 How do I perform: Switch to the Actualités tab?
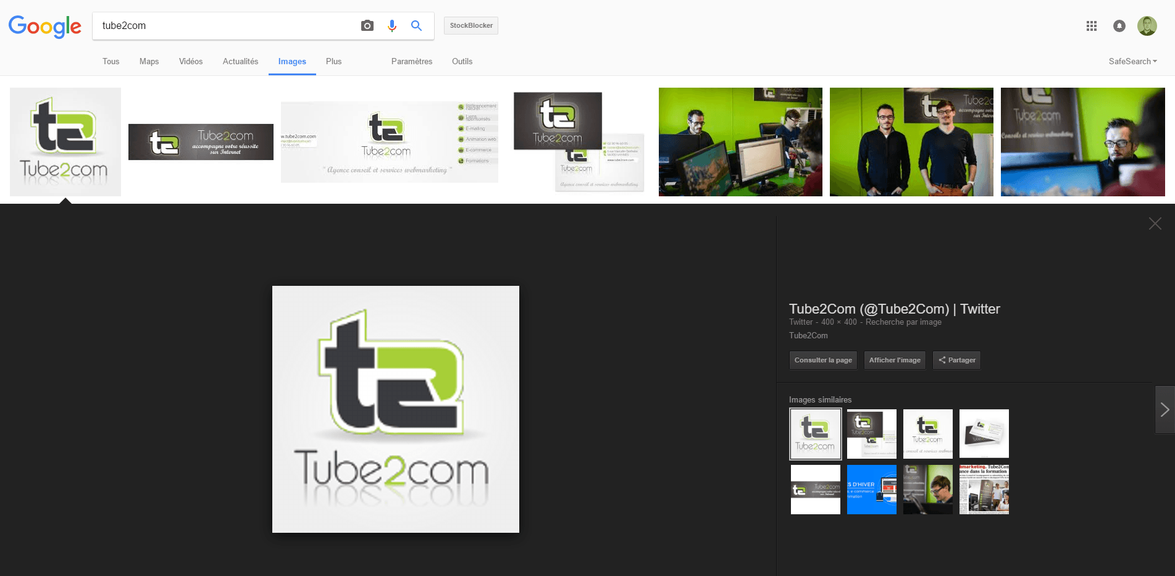(x=240, y=61)
